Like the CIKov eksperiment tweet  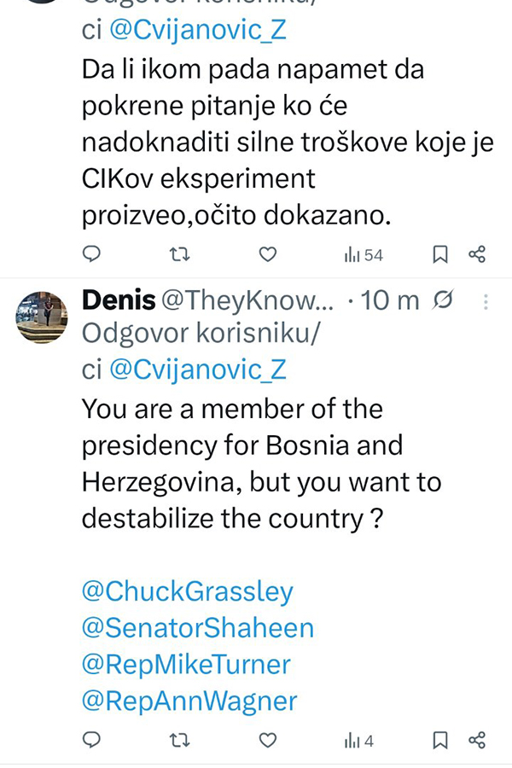click(268, 254)
